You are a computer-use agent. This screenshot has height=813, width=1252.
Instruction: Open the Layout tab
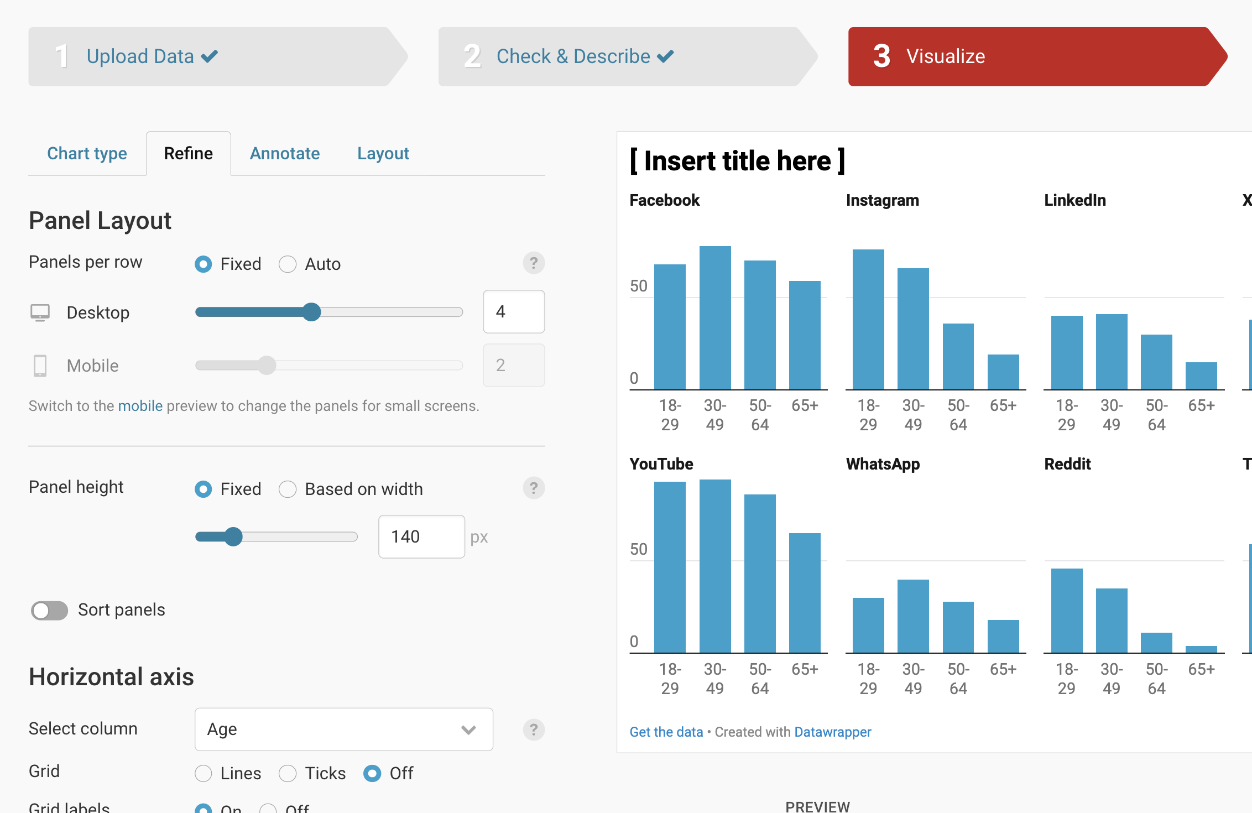(383, 154)
